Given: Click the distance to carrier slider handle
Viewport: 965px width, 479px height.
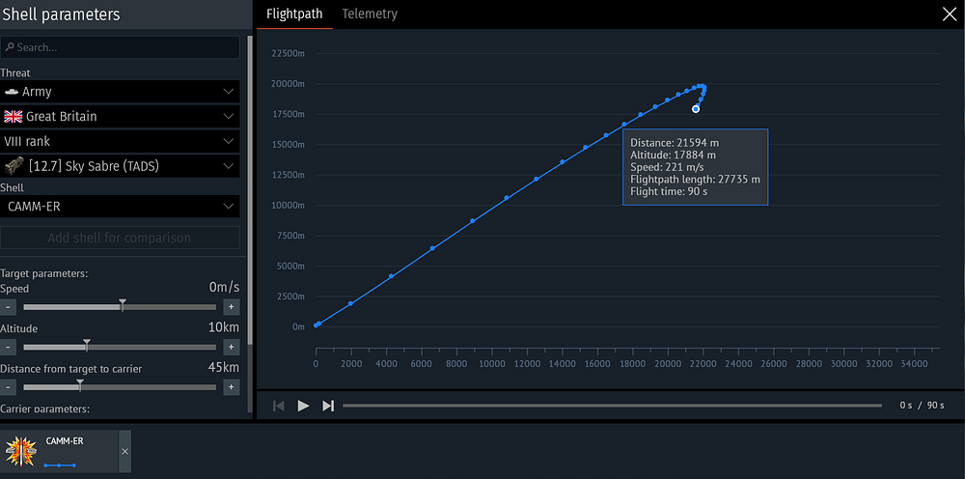Looking at the screenshot, I should (80, 384).
